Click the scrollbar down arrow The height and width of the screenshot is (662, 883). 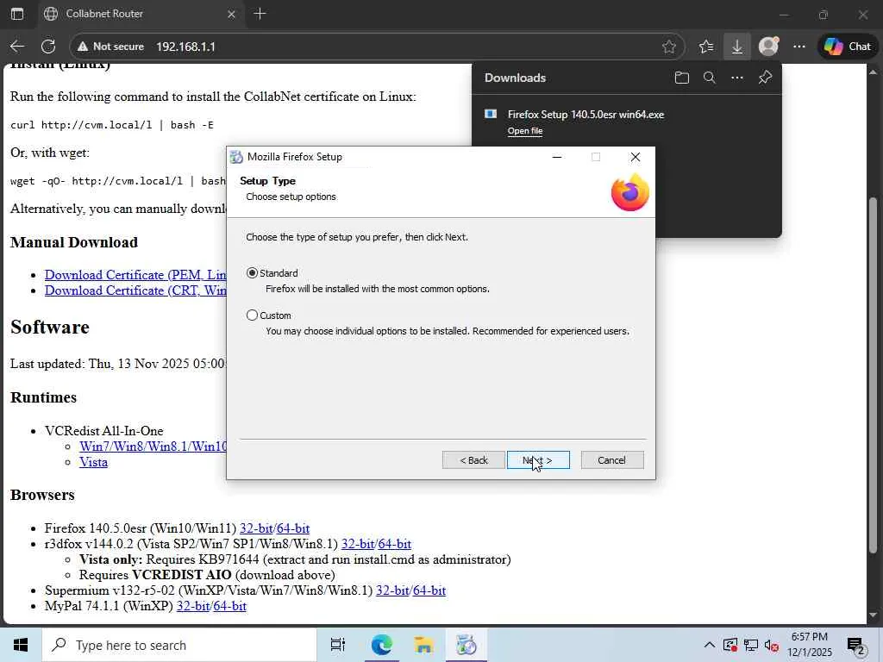[873, 615]
